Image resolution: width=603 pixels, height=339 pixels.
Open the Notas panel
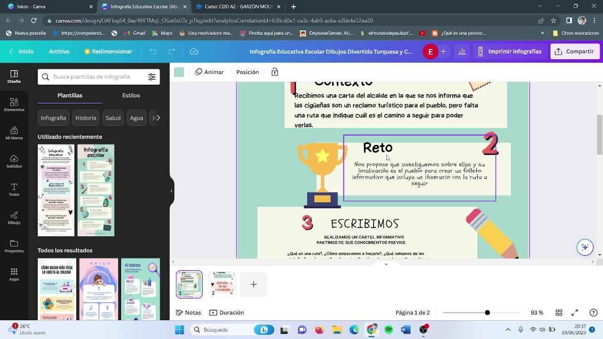point(188,313)
